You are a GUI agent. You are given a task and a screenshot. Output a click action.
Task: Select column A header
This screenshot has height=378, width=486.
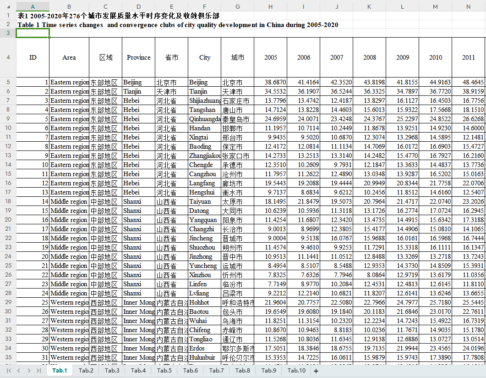(x=33, y=6)
